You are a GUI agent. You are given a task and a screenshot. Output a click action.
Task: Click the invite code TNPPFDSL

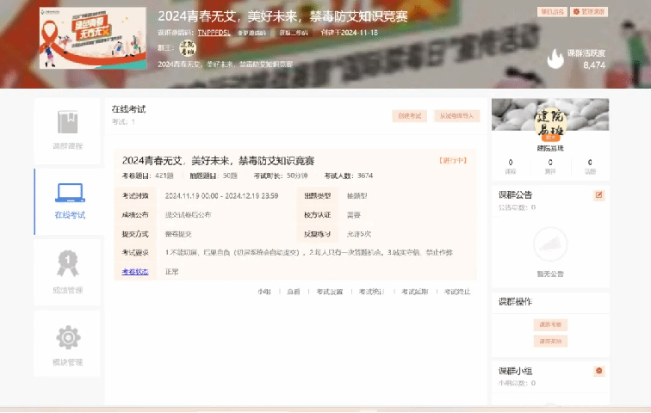coord(215,32)
